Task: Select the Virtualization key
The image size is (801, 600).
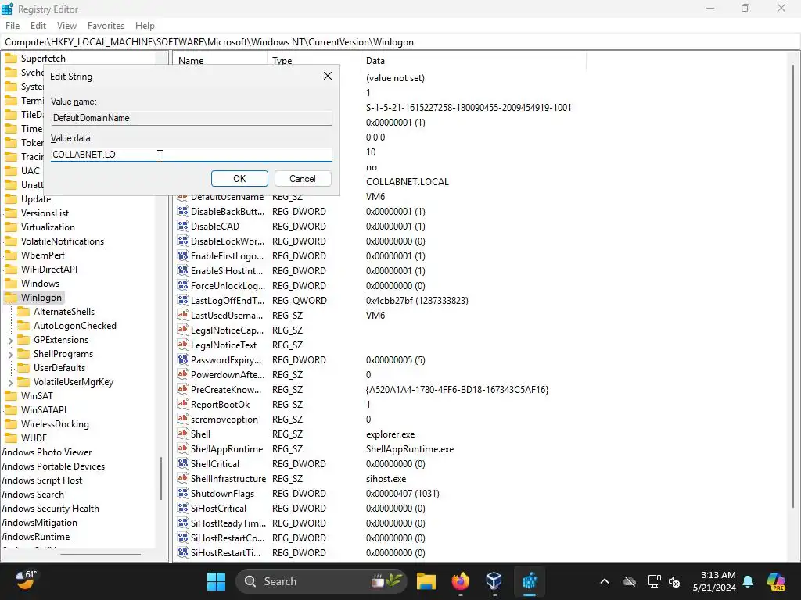Action: 48,227
